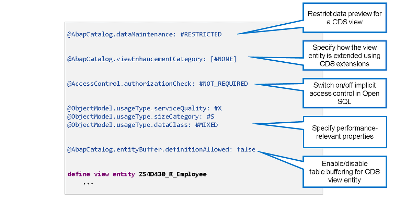Select the ZS4D430_R_Employee entity name
This screenshot has width=412, height=197.
coord(173,174)
